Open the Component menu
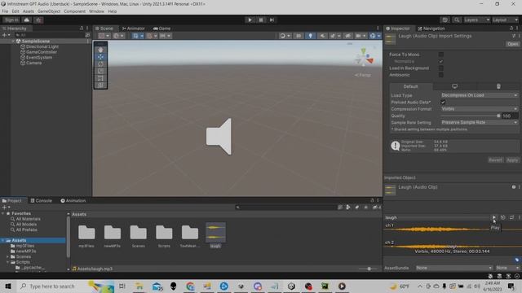This screenshot has height=293, width=522. (x=74, y=11)
